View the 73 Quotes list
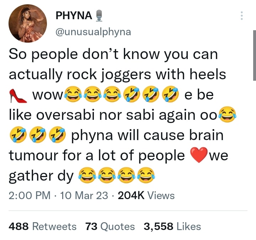The image size is (256, 240). click(x=110, y=226)
